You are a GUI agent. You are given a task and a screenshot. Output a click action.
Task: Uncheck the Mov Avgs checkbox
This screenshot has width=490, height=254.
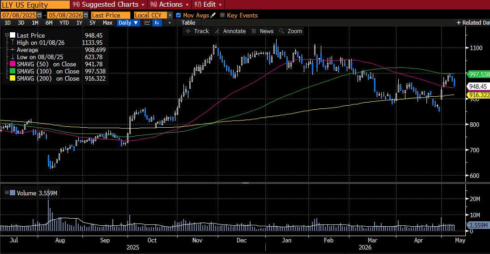(x=179, y=15)
